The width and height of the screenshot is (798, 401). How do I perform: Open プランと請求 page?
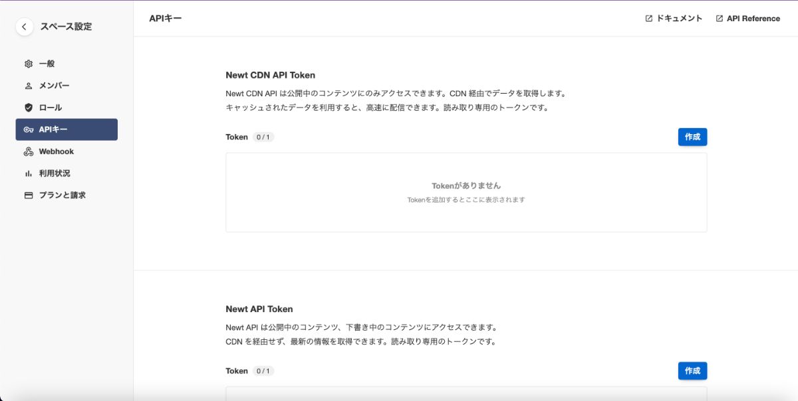point(66,195)
